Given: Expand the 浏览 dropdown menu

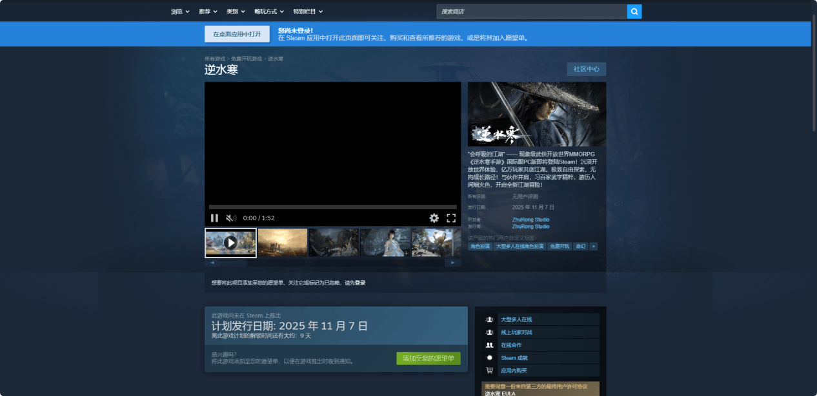Looking at the screenshot, I should point(180,12).
